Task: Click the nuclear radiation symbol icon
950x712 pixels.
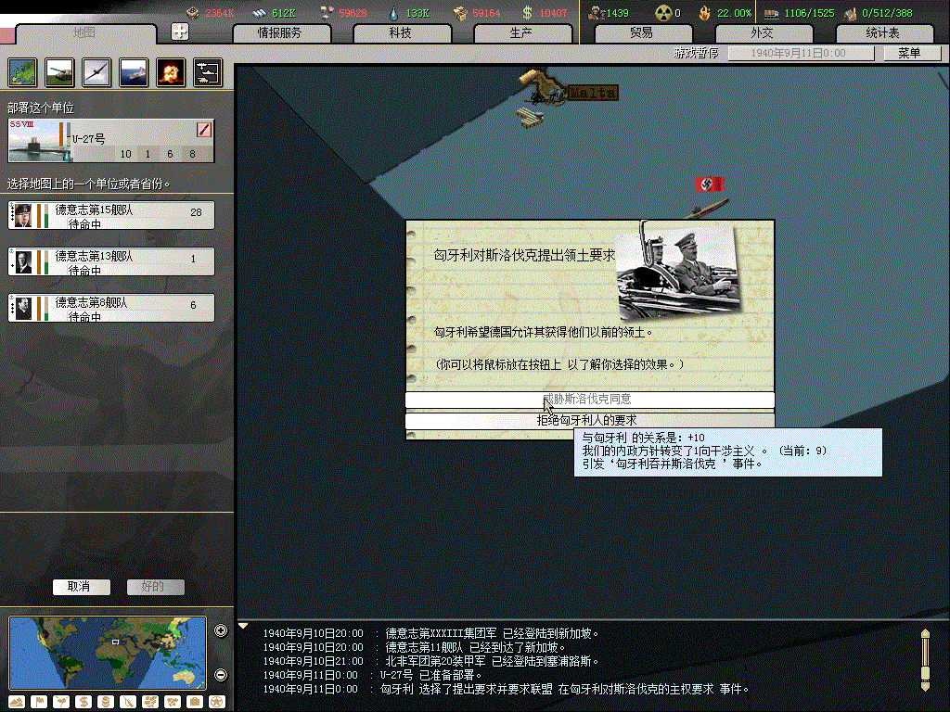Action: (663, 13)
